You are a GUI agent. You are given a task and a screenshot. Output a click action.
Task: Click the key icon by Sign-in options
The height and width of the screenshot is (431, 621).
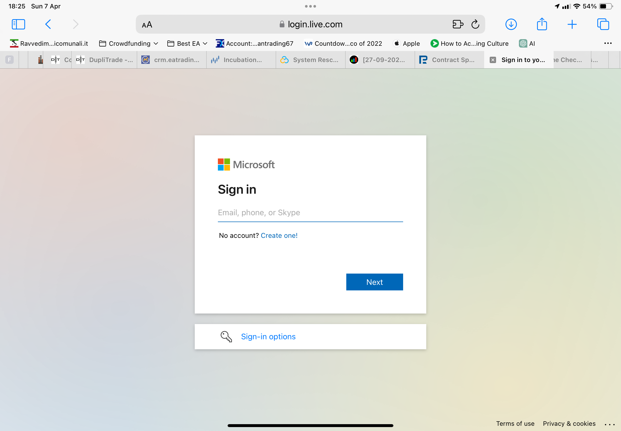[226, 337]
